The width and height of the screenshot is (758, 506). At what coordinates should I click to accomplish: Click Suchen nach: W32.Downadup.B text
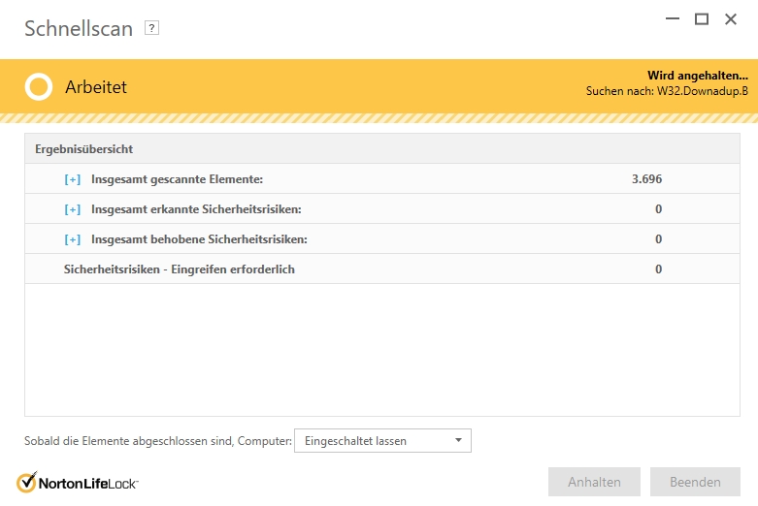[x=667, y=91]
